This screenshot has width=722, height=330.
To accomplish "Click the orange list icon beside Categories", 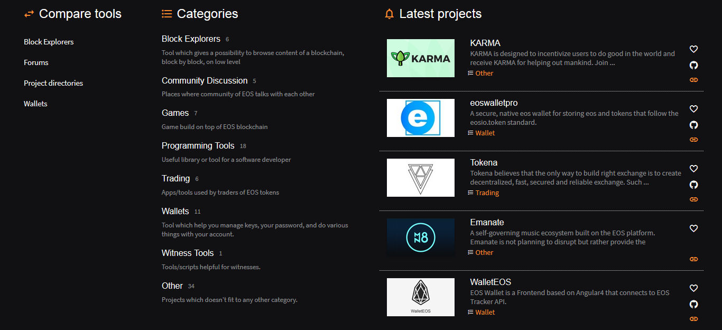I will pyautogui.click(x=166, y=14).
